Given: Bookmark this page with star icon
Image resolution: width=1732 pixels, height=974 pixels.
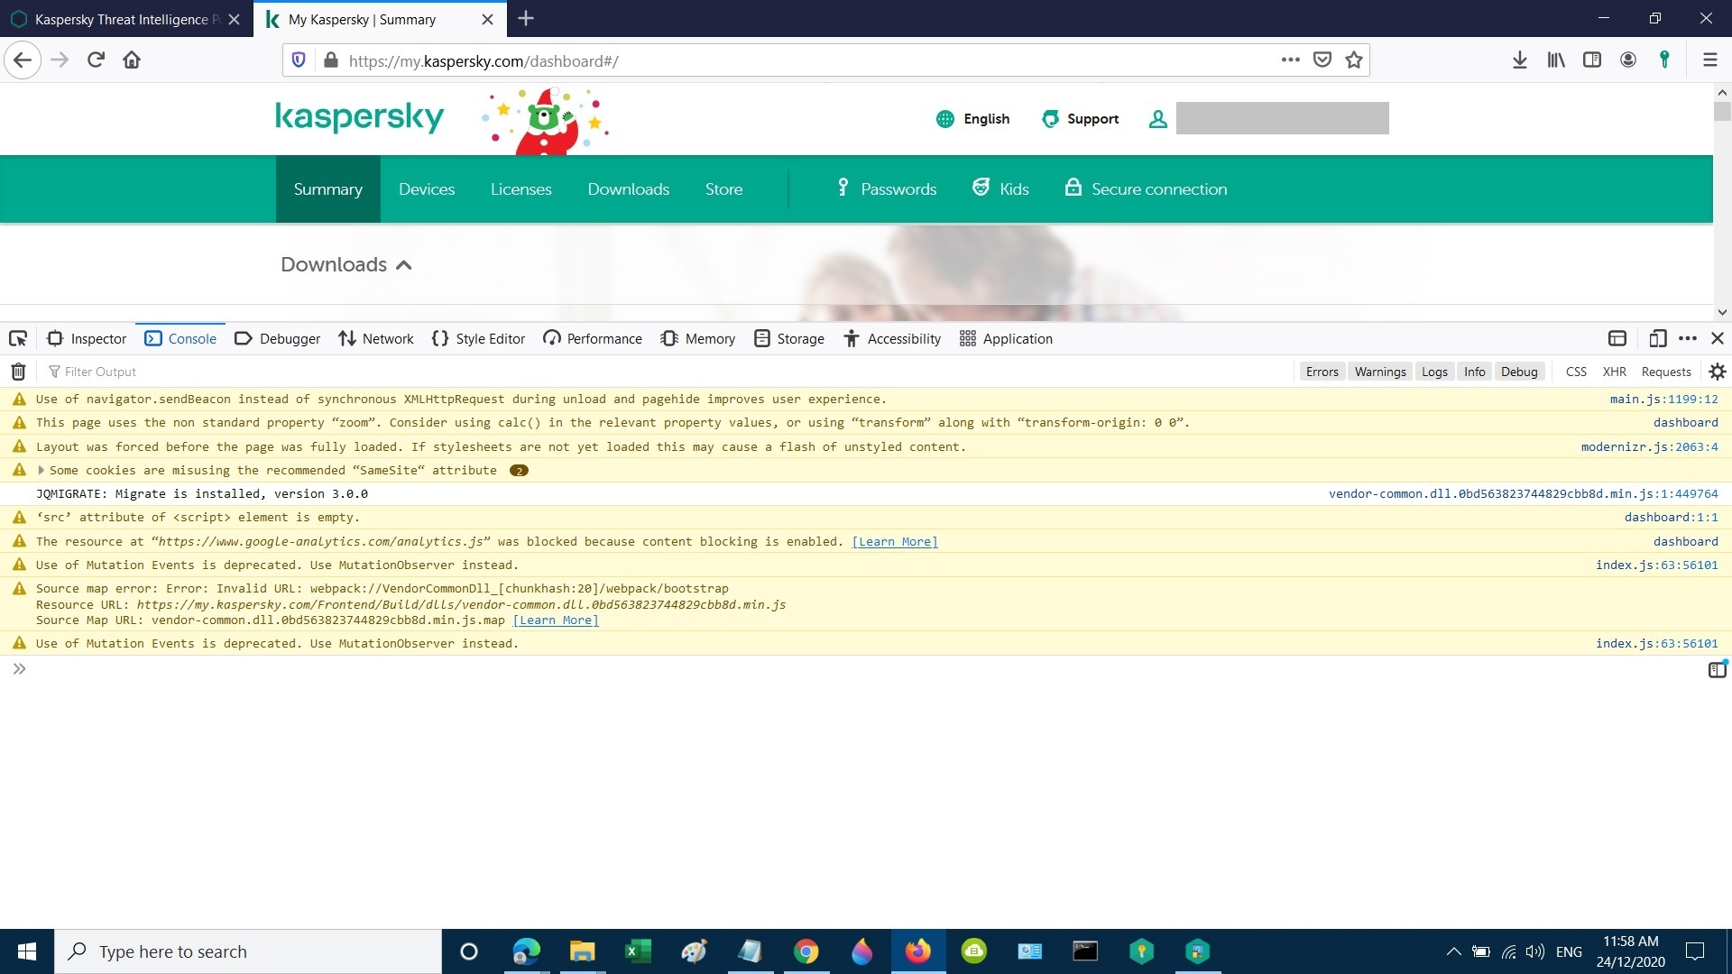Looking at the screenshot, I should 1354,60.
